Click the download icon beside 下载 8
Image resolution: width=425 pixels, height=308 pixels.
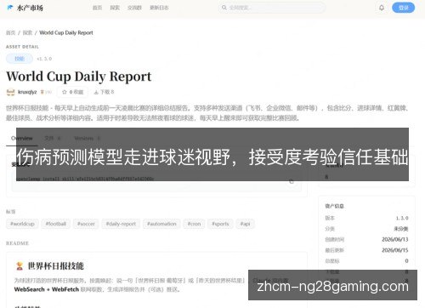point(96,92)
